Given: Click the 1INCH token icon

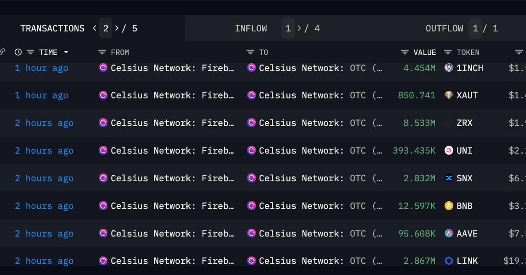Looking at the screenshot, I should 448,68.
